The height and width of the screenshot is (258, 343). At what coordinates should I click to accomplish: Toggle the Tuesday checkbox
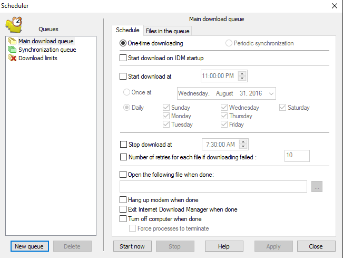[166, 125]
